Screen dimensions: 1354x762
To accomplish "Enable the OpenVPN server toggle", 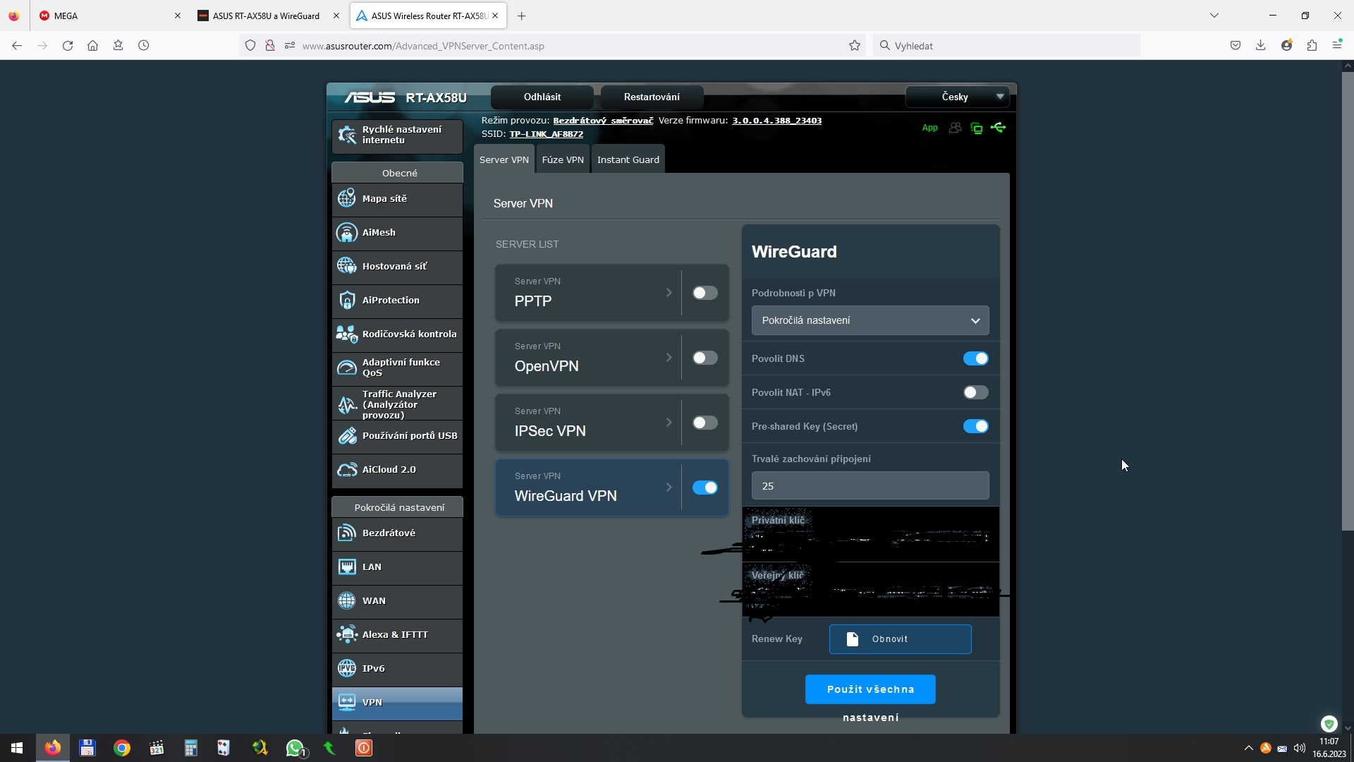I will pos(705,358).
